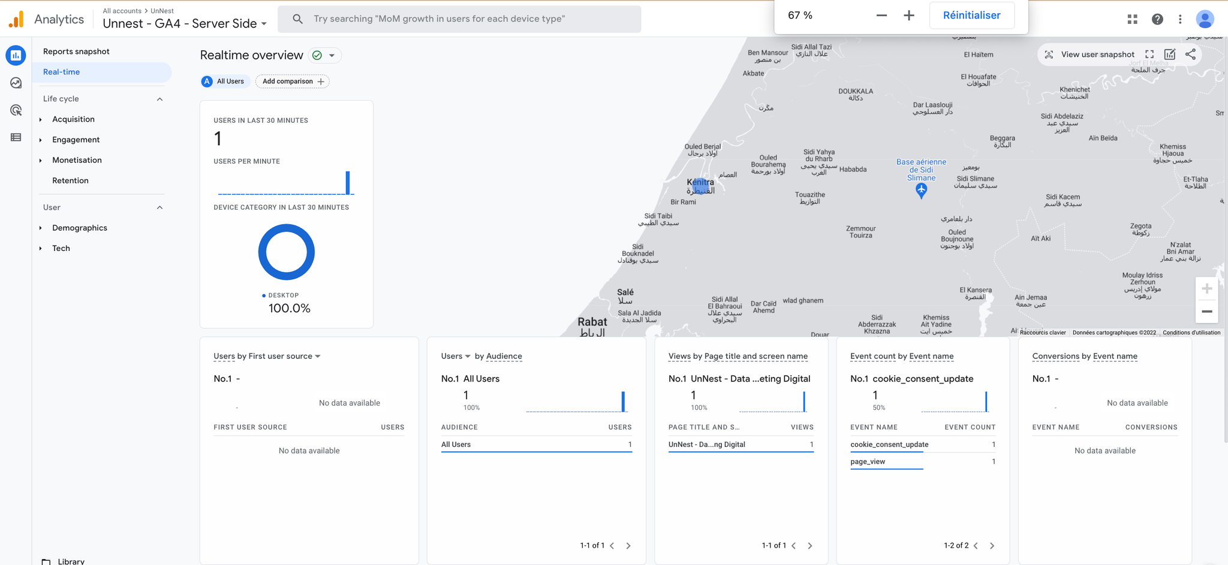Share this report icon
Screen dimensions: 1228x565
coord(1190,55)
